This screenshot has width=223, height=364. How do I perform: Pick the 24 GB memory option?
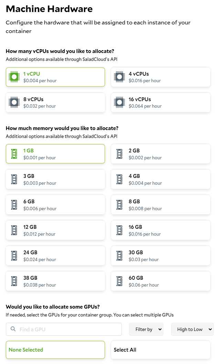pos(55,256)
